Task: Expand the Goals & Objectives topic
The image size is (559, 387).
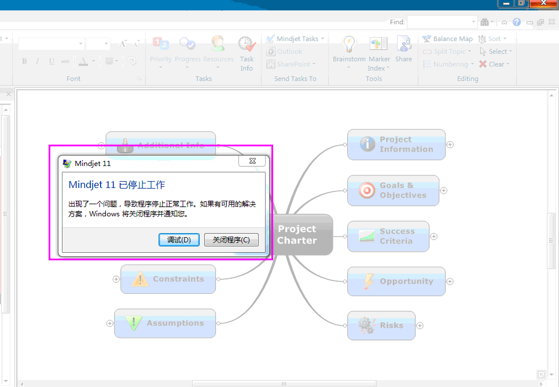Action: [x=443, y=191]
